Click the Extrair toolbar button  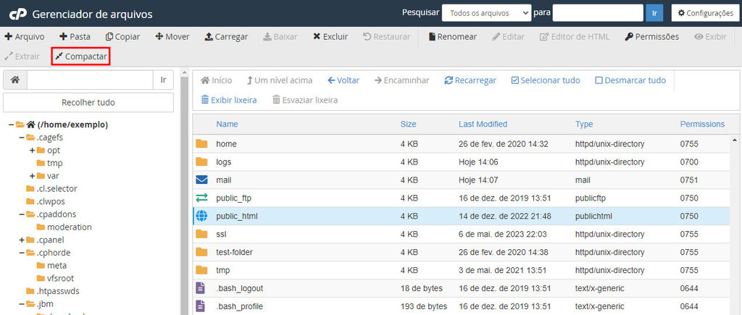click(22, 56)
